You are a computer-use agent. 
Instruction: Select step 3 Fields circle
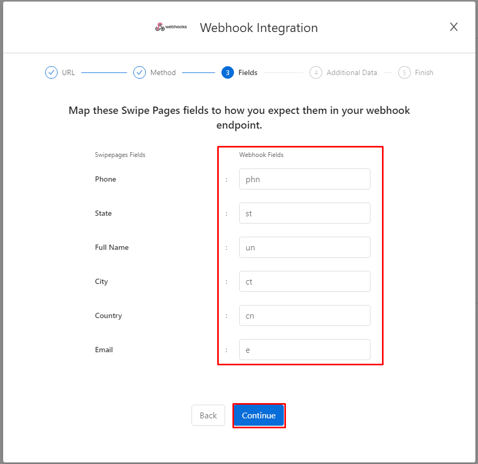point(227,72)
